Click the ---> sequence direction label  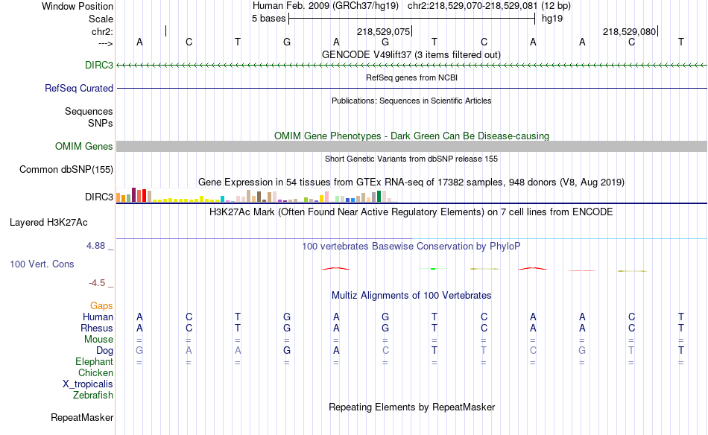pyautogui.click(x=105, y=43)
